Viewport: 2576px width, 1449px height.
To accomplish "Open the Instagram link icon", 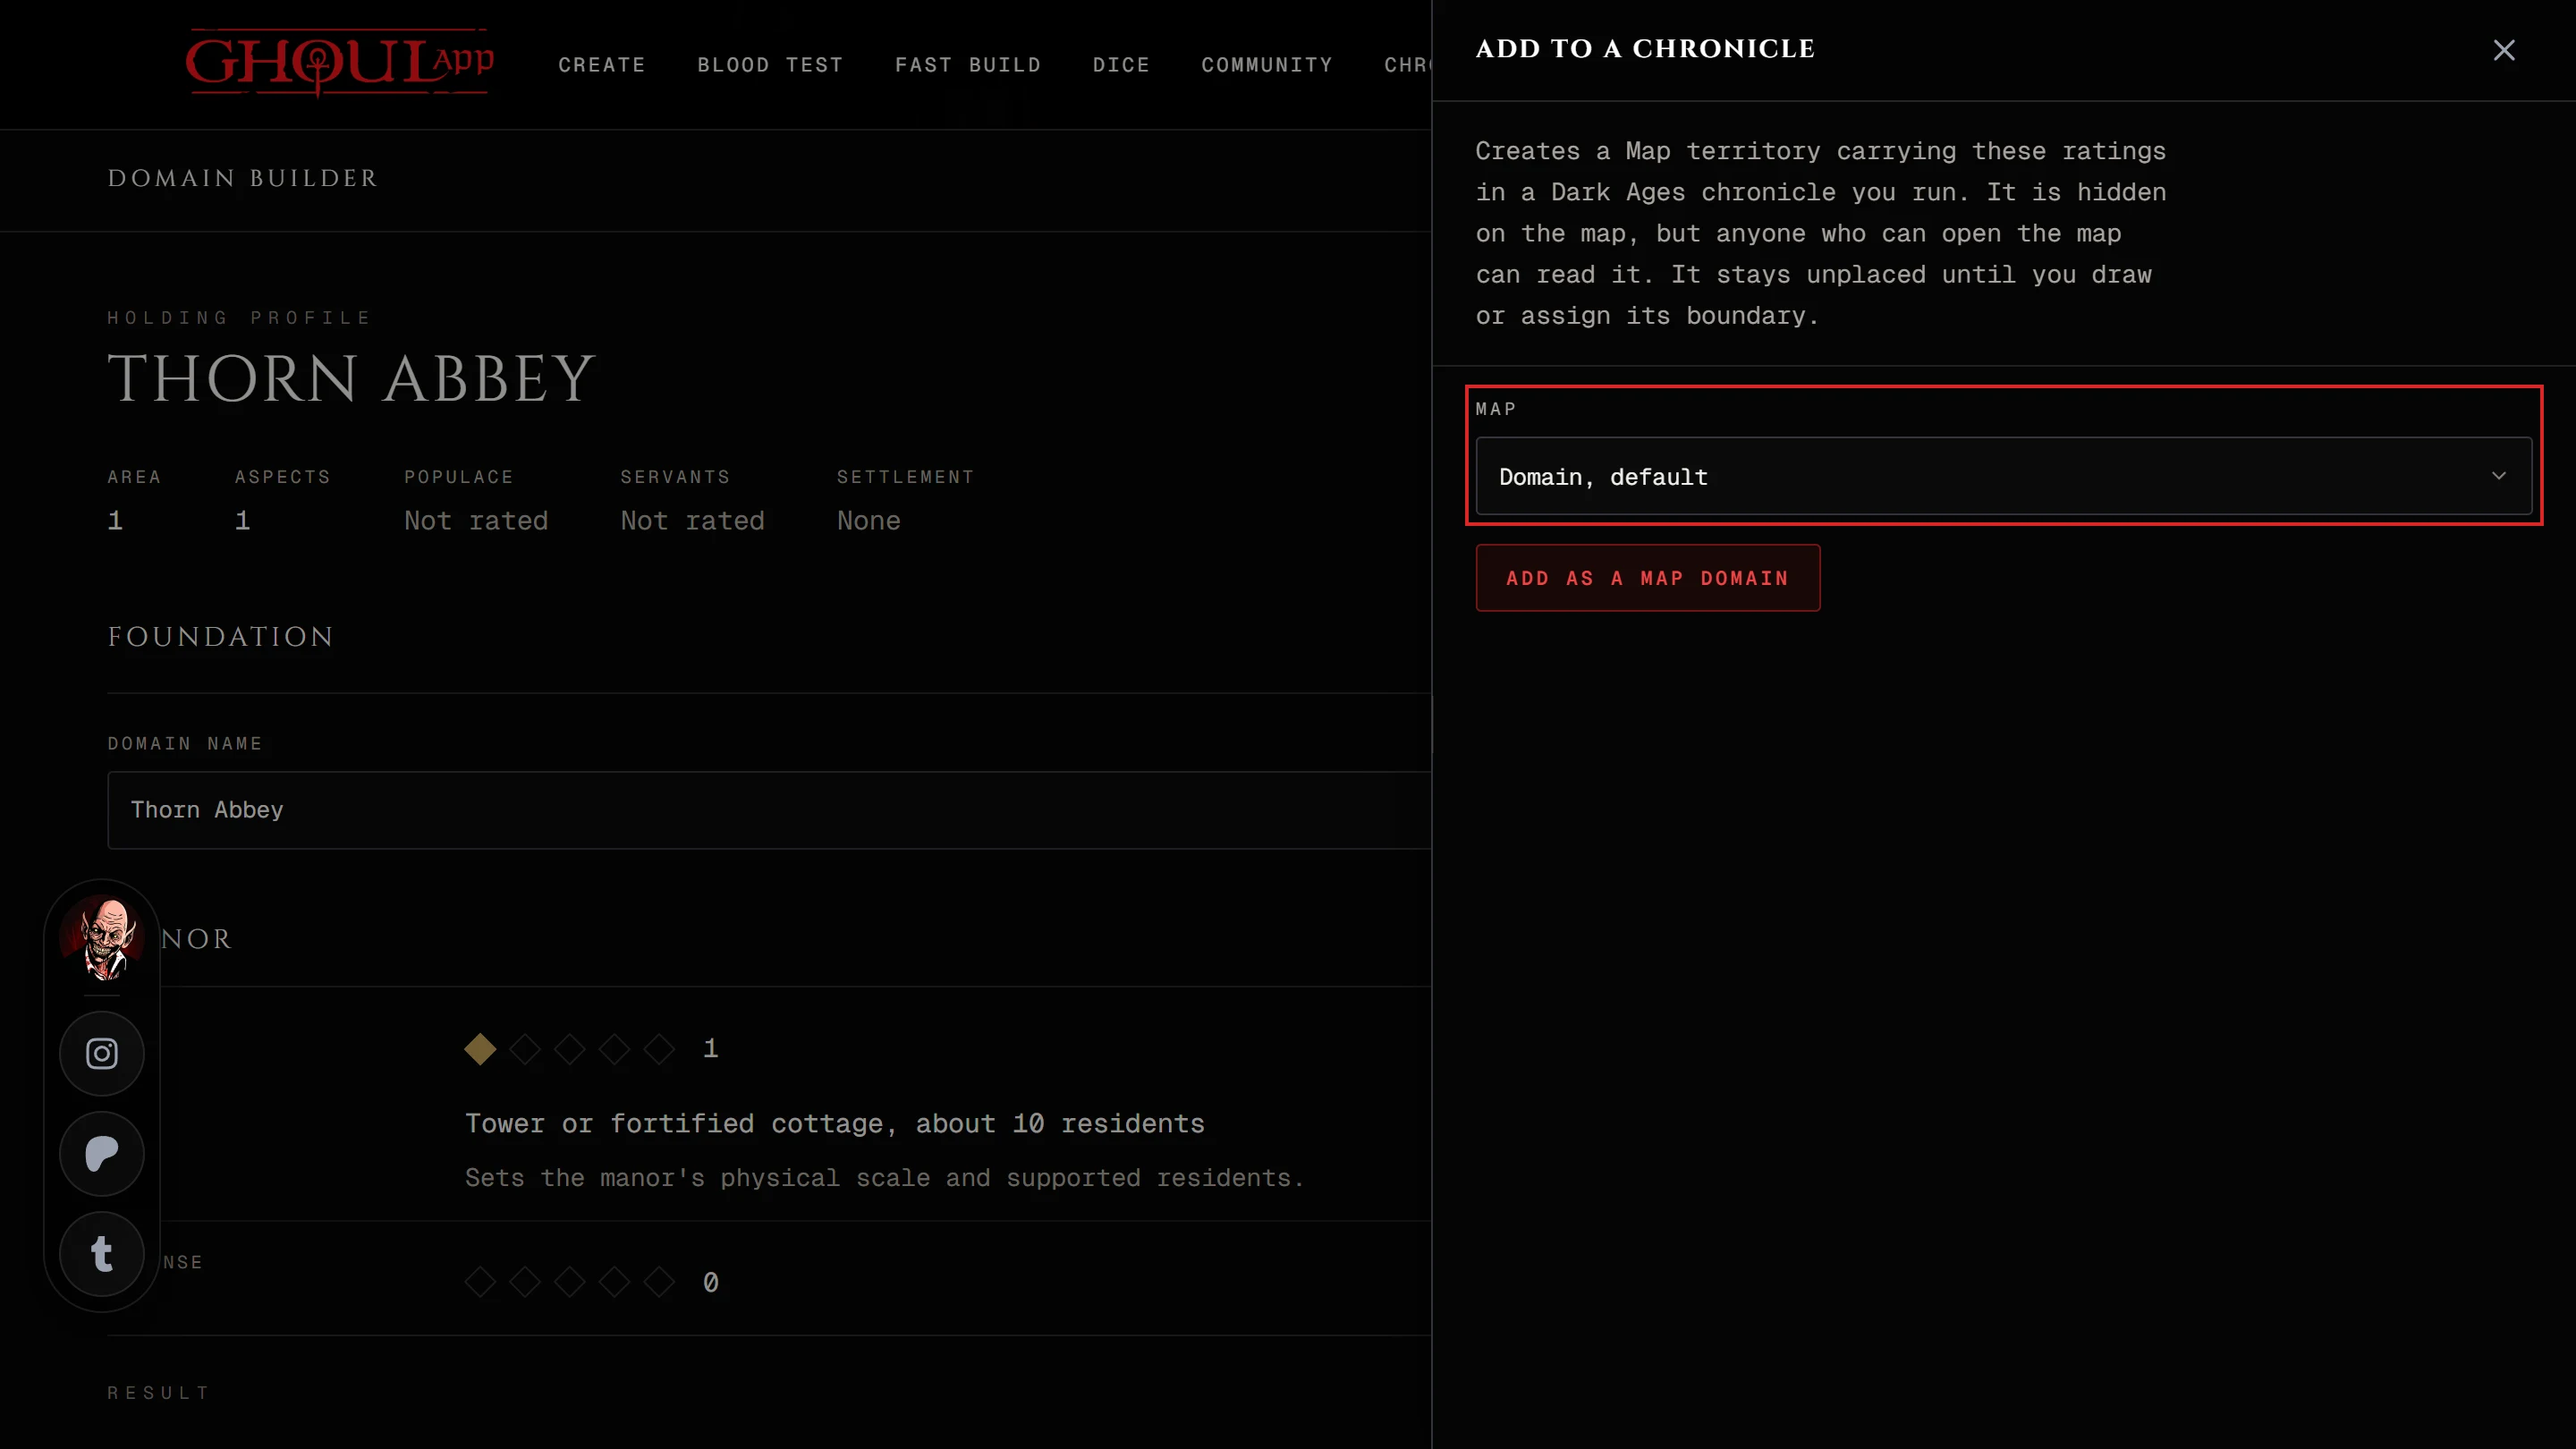I will point(102,1053).
